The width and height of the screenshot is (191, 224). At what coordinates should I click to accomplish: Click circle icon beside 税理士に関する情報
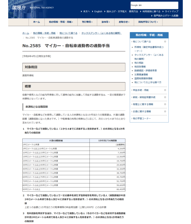165,104
